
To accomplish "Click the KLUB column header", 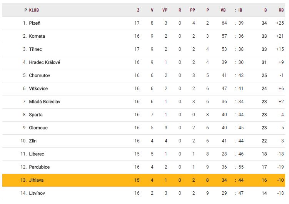I will click(x=34, y=10).
